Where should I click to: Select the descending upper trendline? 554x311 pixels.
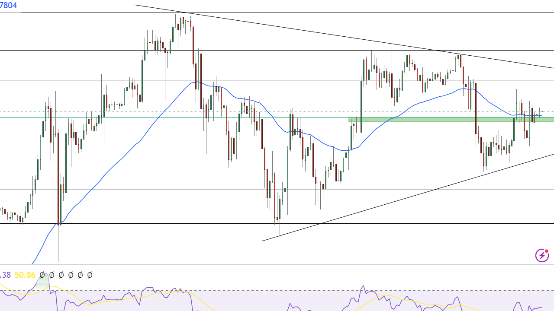tap(344, 37)
